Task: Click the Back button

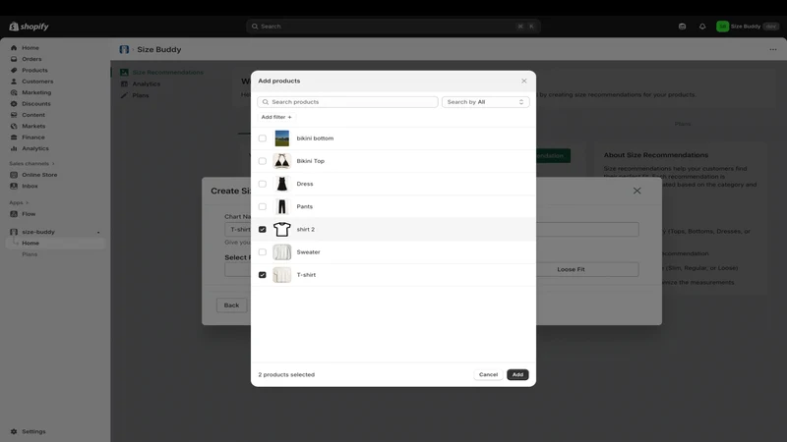Action: point(231,305)
